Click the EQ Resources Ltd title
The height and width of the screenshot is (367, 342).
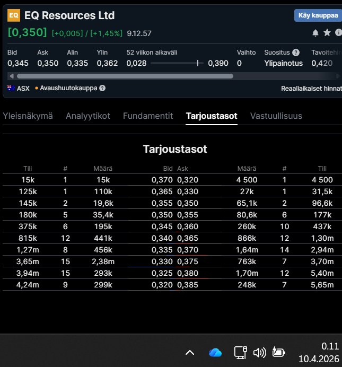point(69,15)
